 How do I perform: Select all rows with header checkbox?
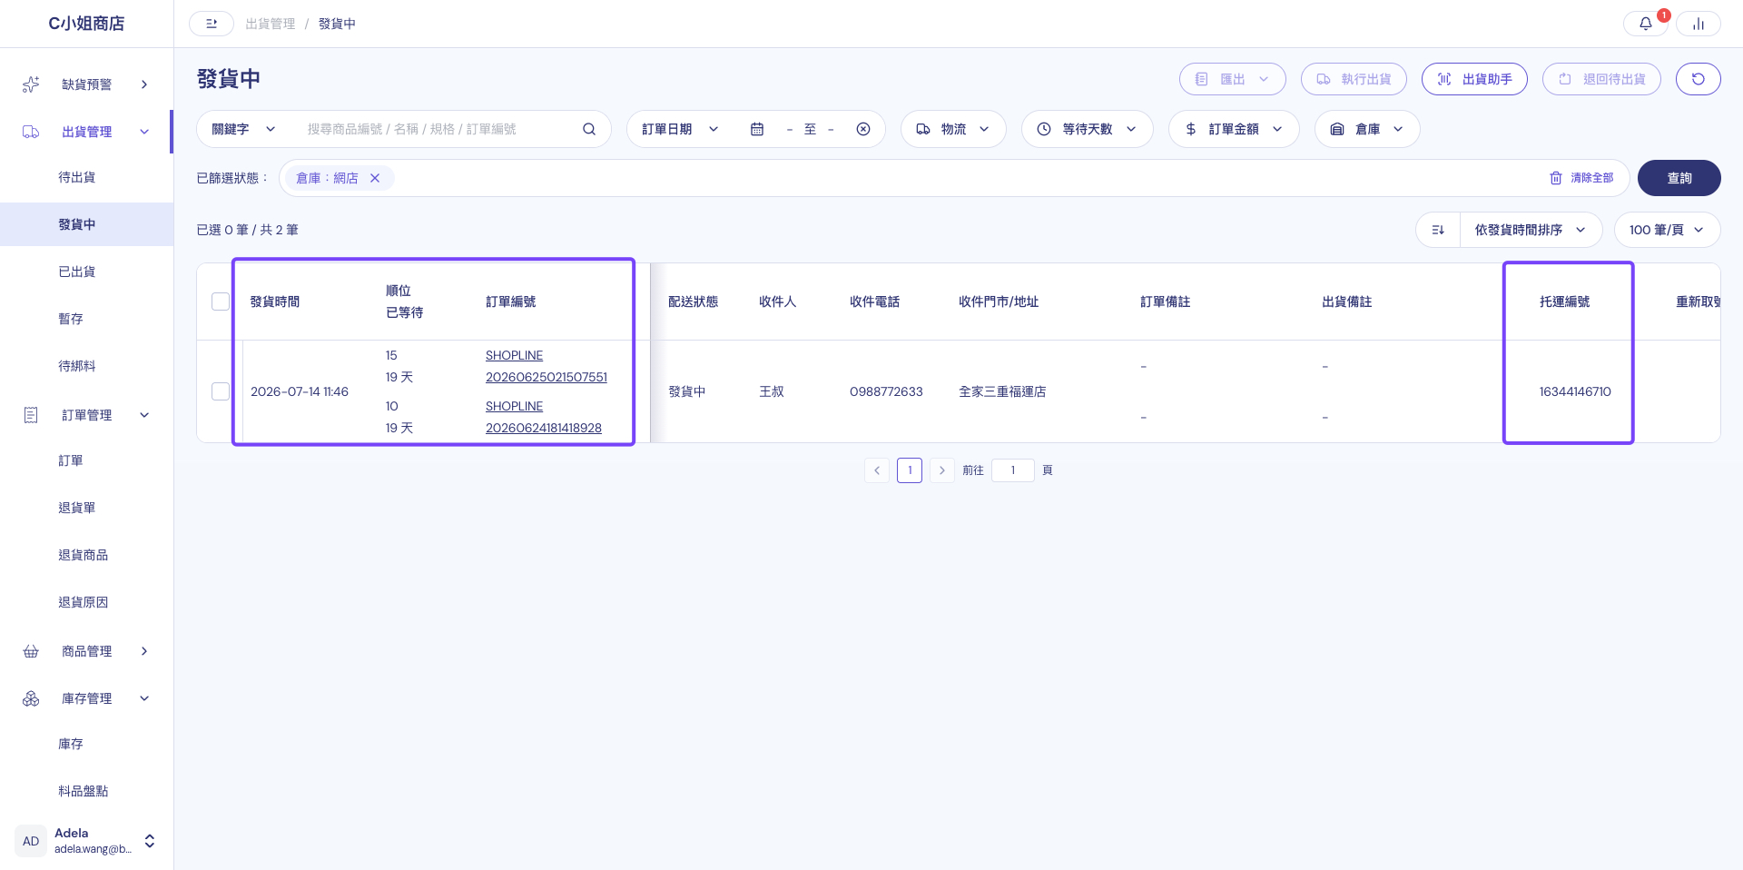click(221, 302)
